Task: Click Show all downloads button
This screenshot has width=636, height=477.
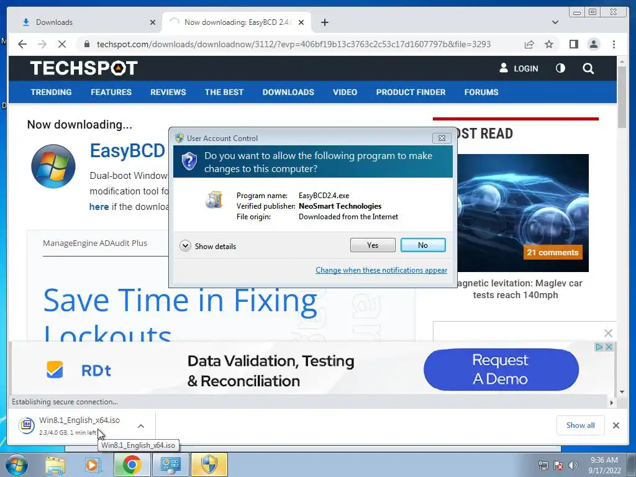Action: coord(581,425)
